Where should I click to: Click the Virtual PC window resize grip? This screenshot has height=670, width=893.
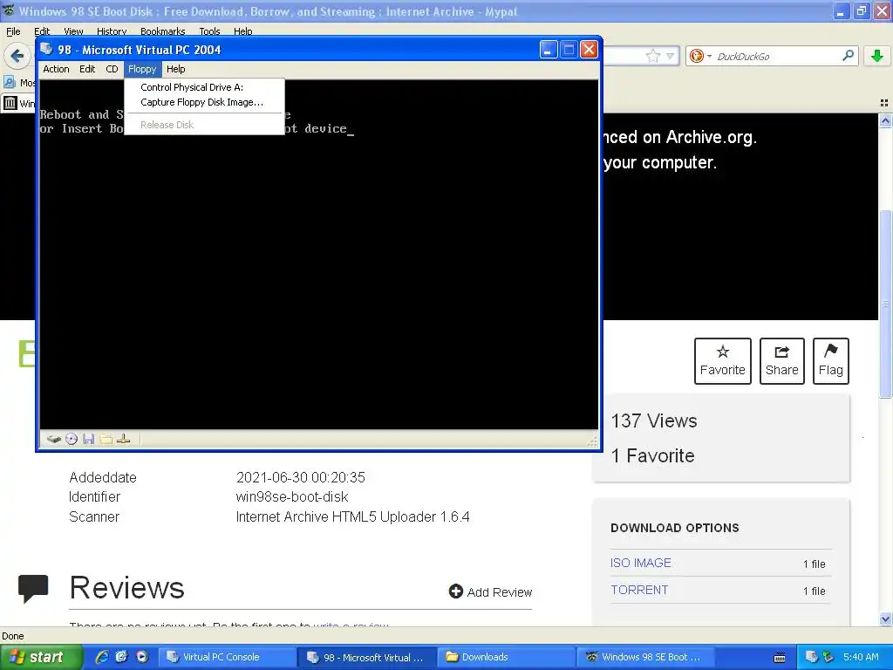click(592, 441)
